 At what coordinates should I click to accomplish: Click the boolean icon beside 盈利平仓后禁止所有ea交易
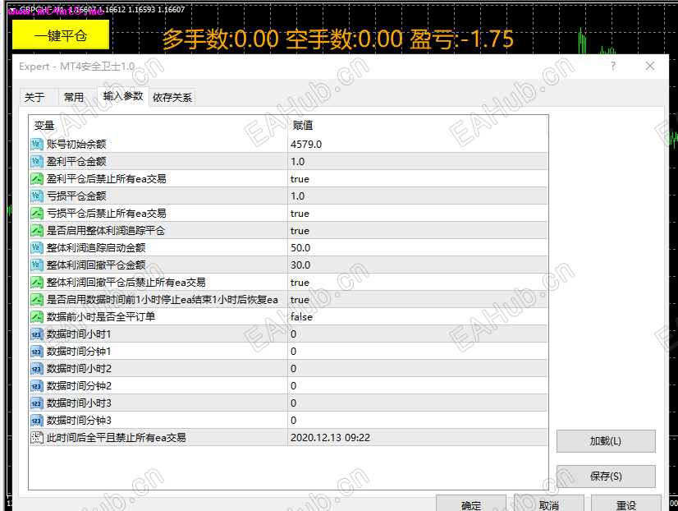click(37, 178)
